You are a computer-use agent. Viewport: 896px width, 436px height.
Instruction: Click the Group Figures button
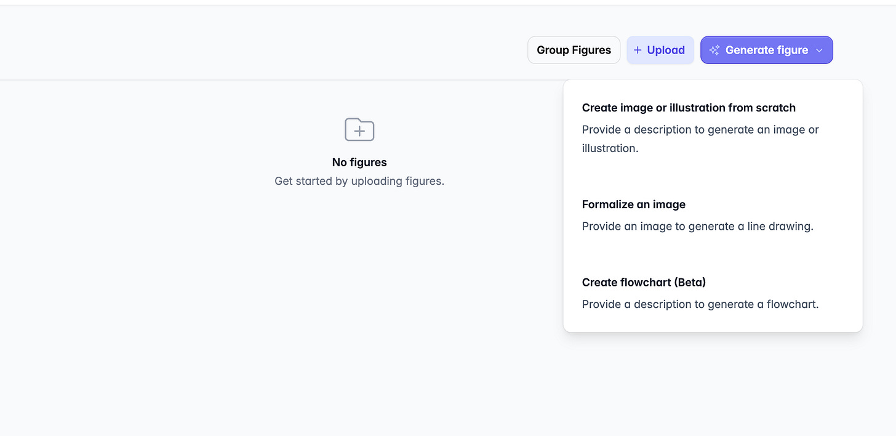pyautogui.click(x=574, y=50)
